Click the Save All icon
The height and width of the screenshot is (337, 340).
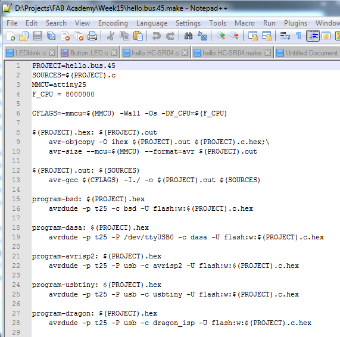pos(51,36)
